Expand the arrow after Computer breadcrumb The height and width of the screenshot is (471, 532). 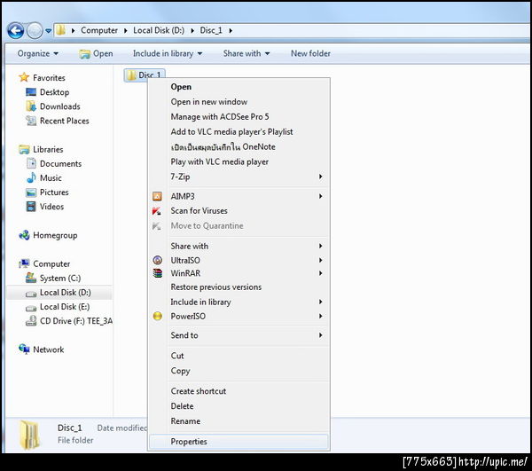point(126,30)
